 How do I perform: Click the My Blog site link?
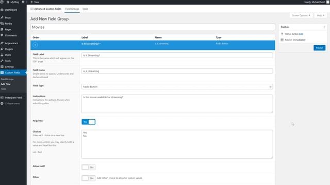coord(15,2)
